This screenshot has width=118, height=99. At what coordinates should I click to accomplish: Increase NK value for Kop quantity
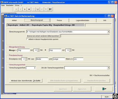pyautogui.click(x=70, y=50)
